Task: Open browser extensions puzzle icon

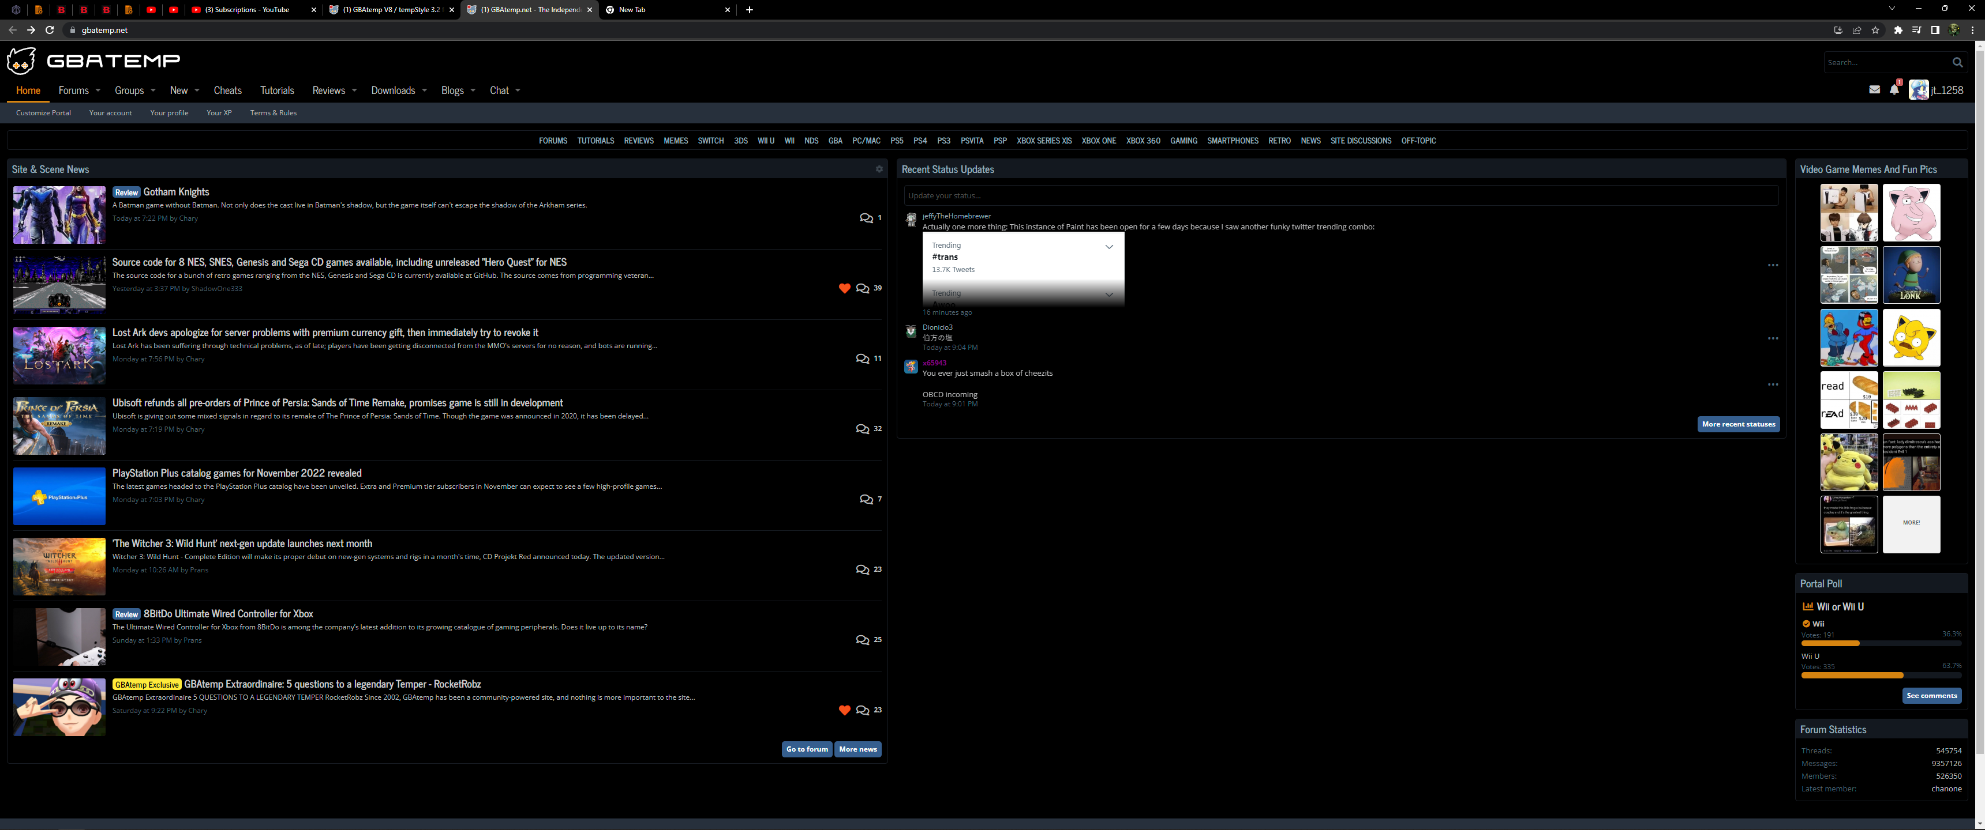Action: pos(1898,30)
